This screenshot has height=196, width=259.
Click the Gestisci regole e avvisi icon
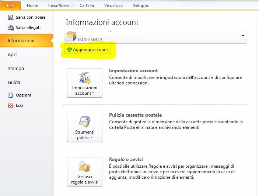pyautogui.click(x=84, y=167)
